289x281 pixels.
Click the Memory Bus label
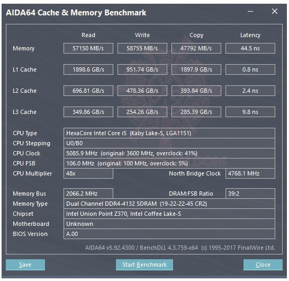[29, 194]
